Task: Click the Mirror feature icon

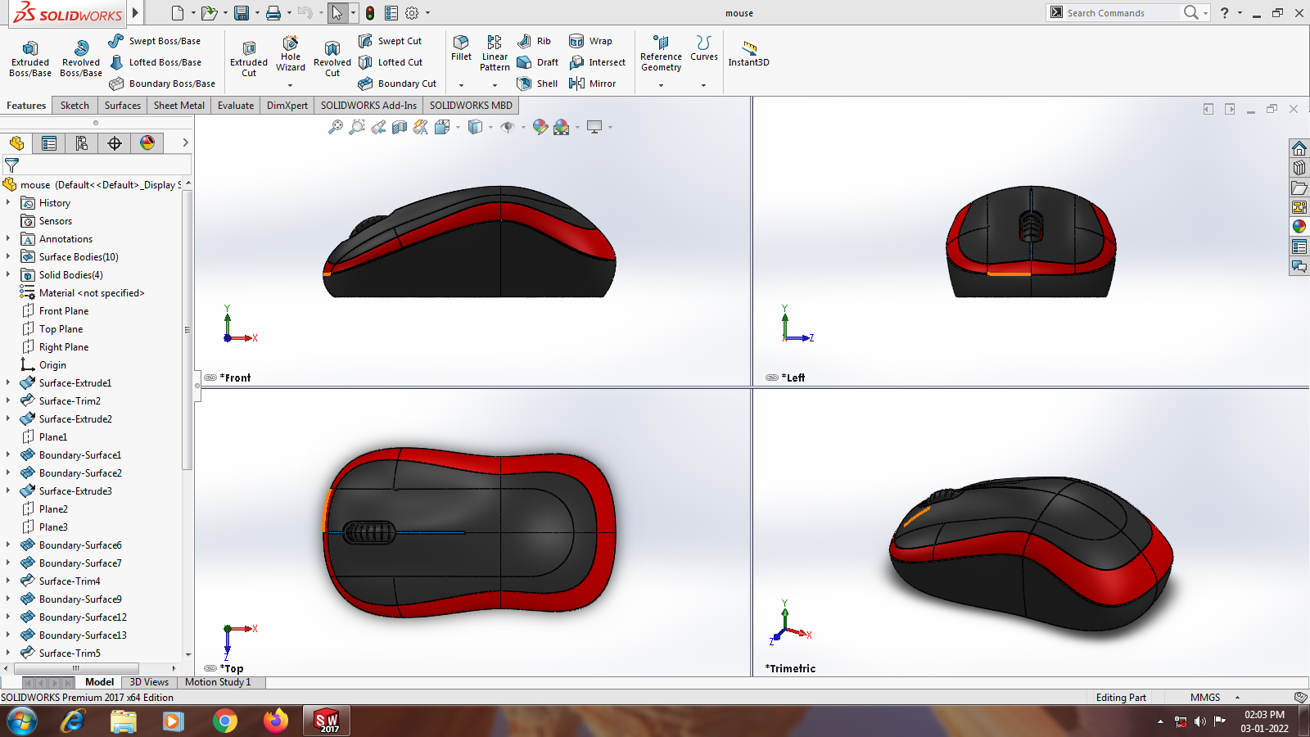Action: click(577, 84)
